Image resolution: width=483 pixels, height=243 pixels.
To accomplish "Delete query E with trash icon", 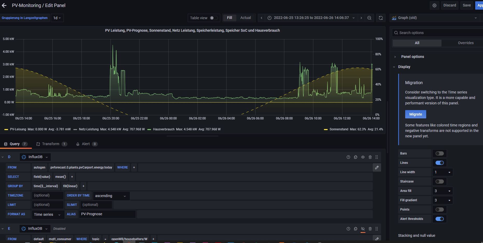I will click(x=370, y=229).
